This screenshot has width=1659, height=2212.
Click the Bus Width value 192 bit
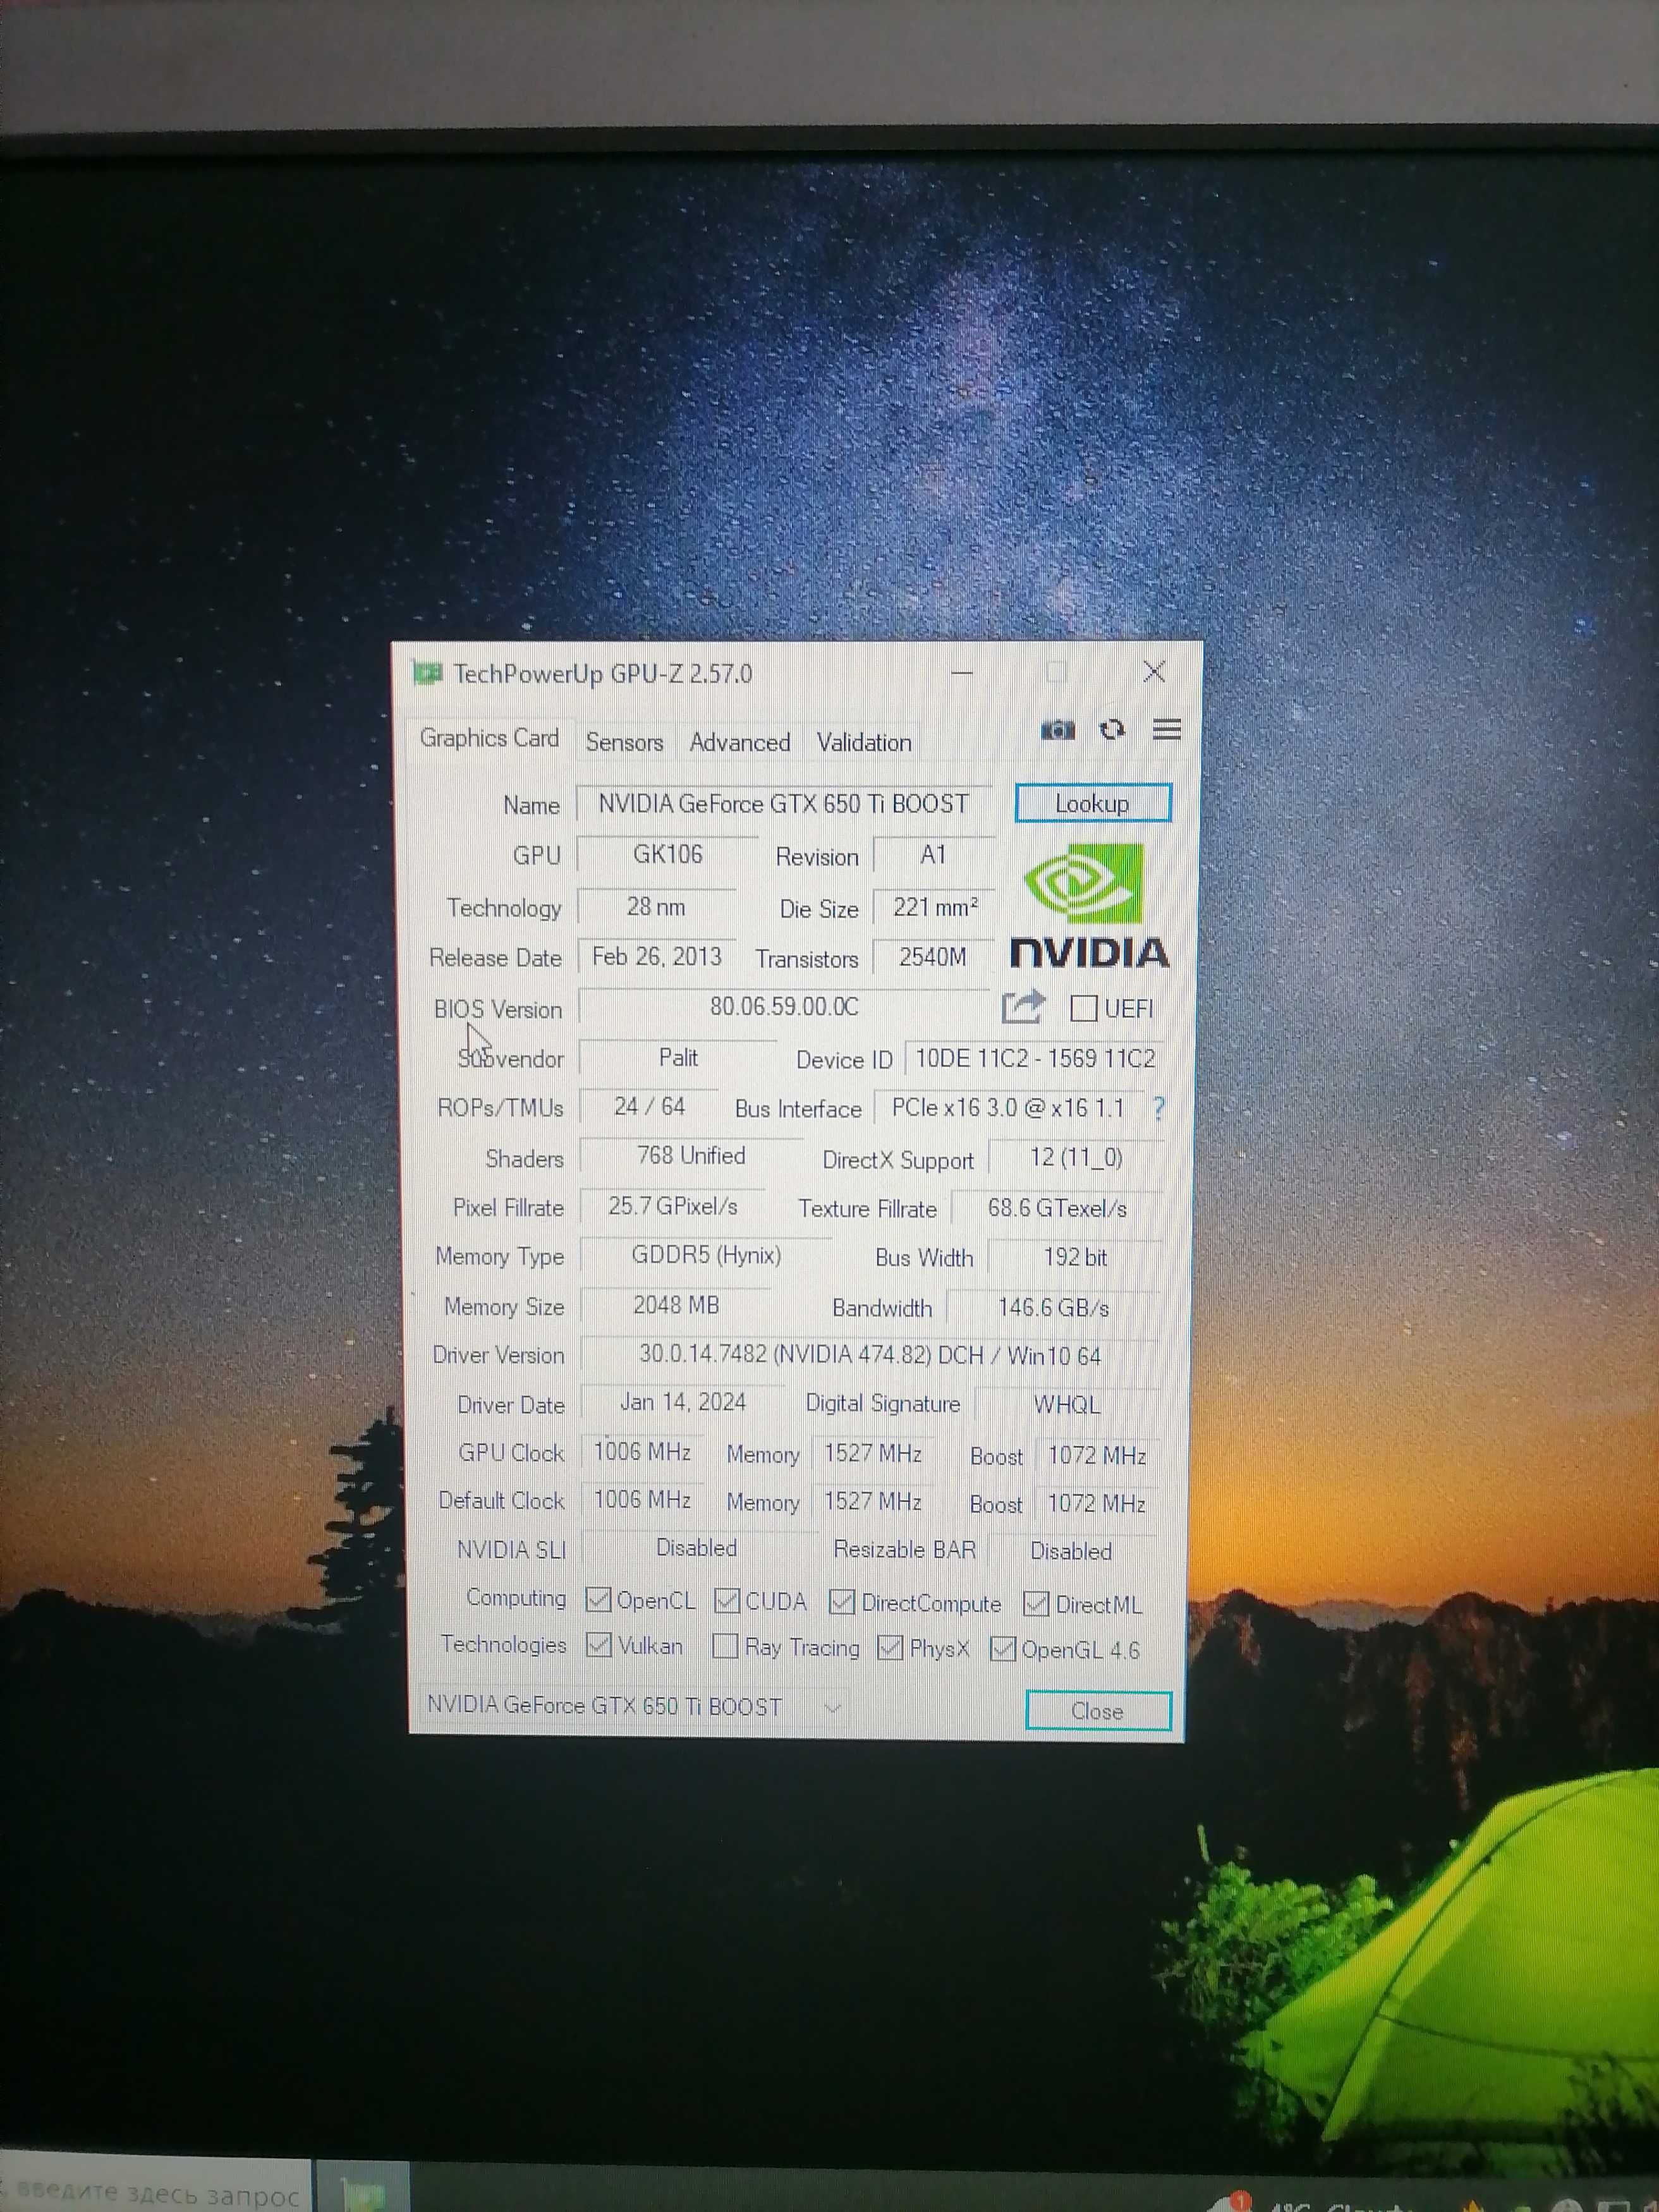1075,1258
